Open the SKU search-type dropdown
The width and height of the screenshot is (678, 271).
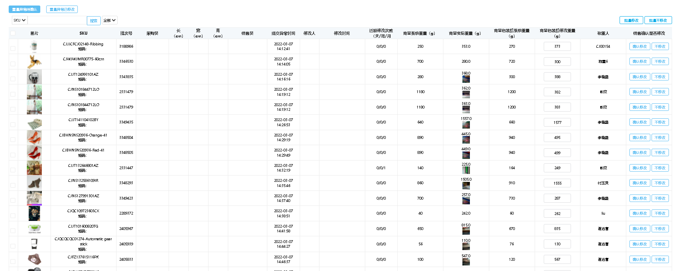pos(19,20)
